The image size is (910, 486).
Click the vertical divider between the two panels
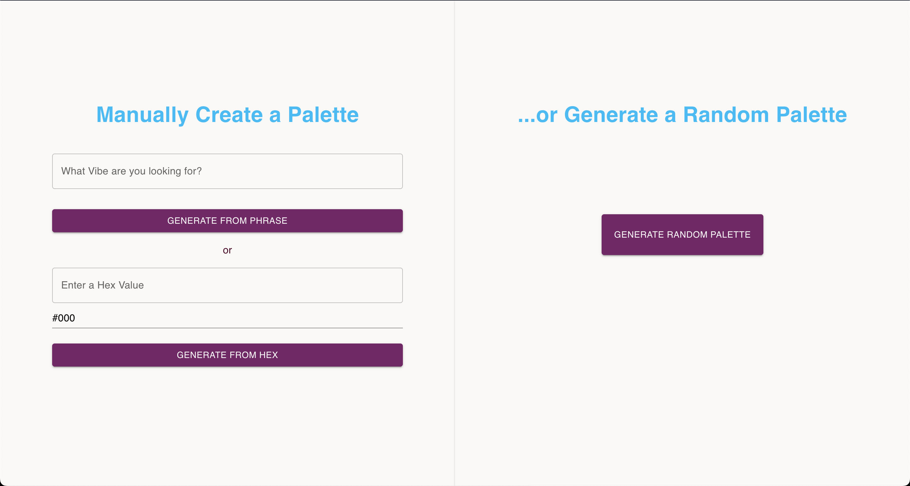pyautogui.click(x=455, y=243)
